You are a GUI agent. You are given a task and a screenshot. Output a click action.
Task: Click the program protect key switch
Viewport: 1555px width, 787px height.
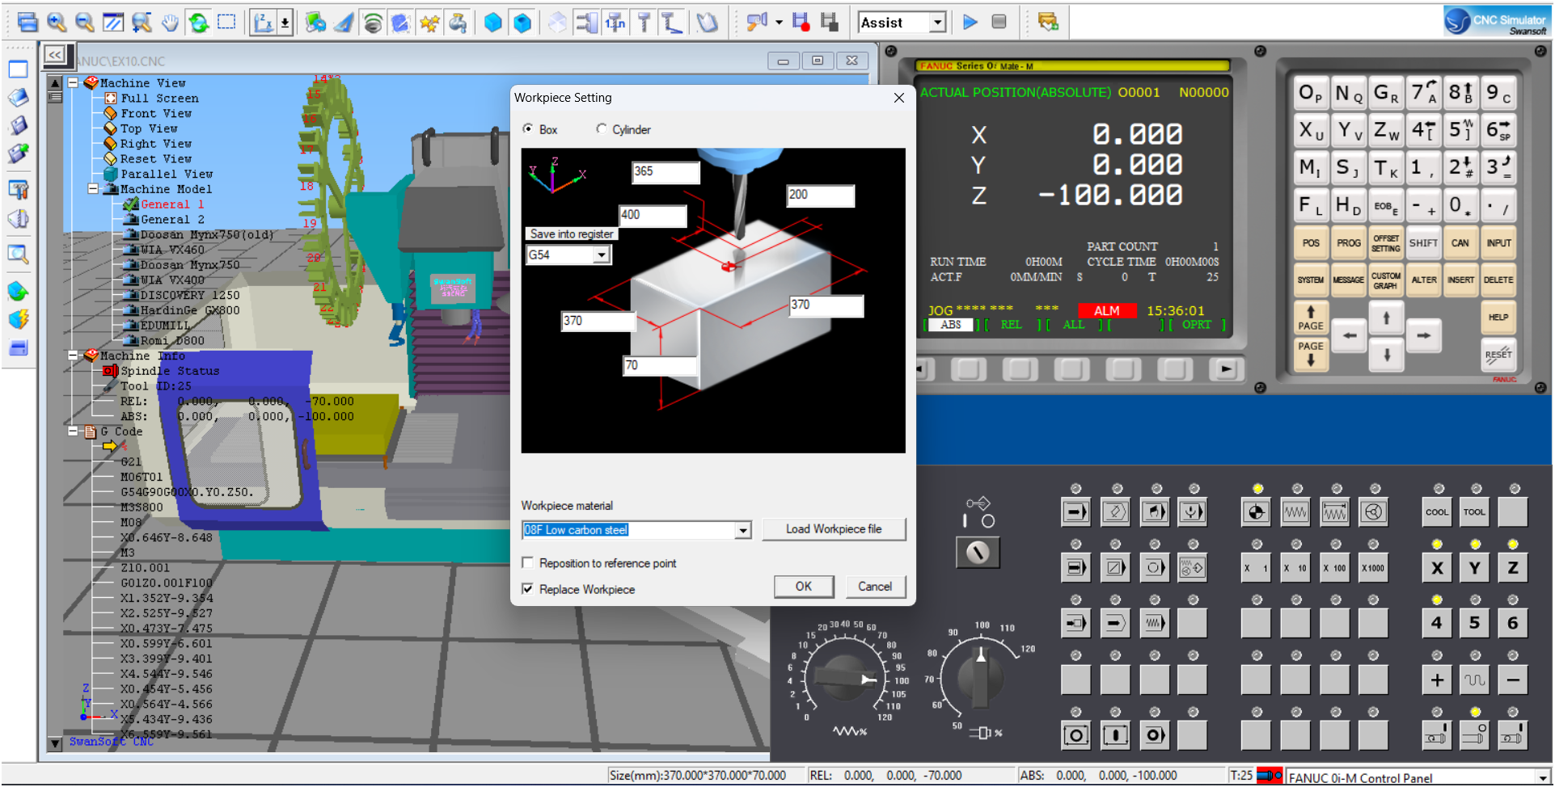978,553
